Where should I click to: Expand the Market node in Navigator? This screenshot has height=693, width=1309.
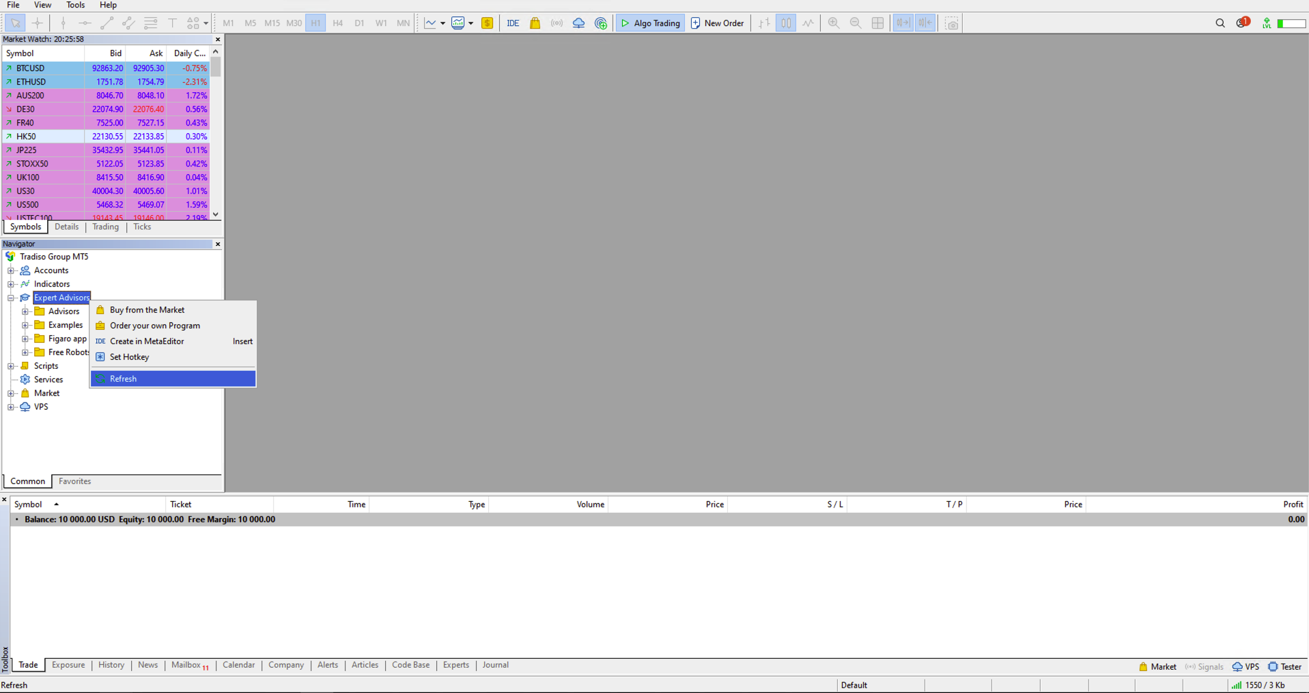point(11,393)
